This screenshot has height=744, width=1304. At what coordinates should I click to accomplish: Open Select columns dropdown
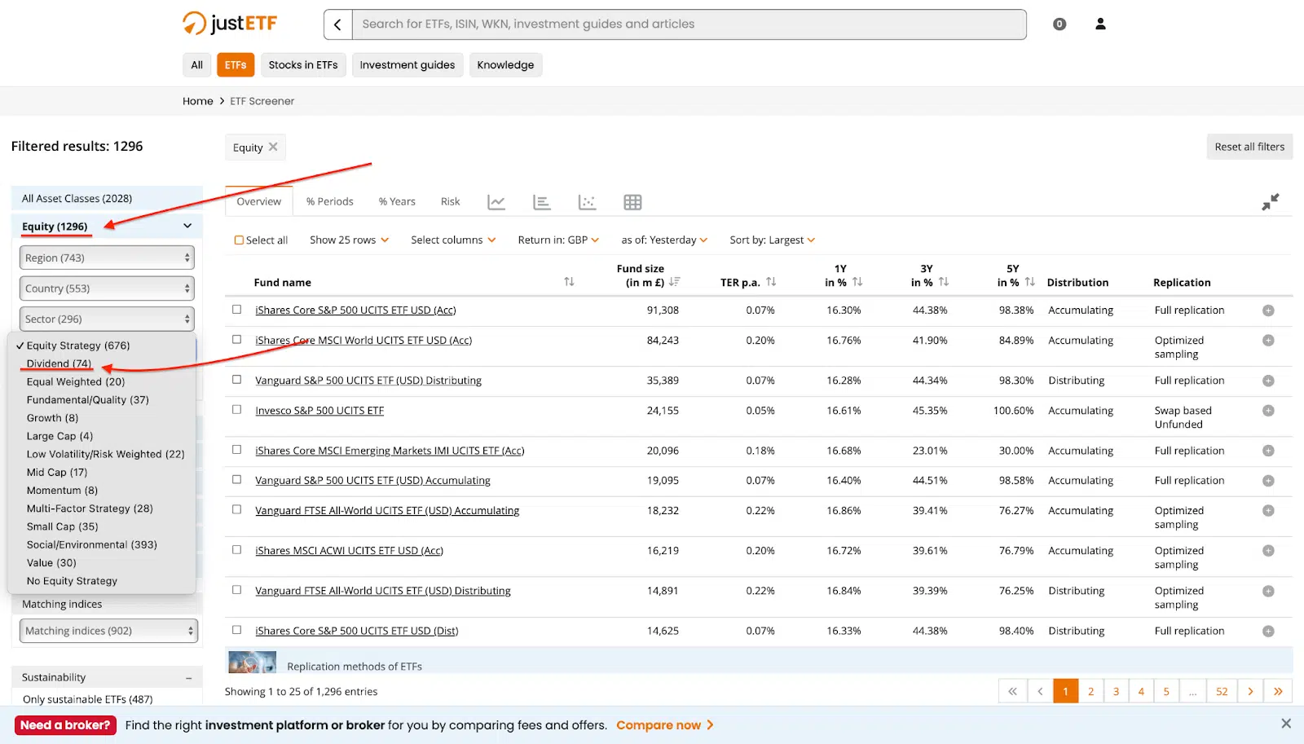tap(453, 240)
